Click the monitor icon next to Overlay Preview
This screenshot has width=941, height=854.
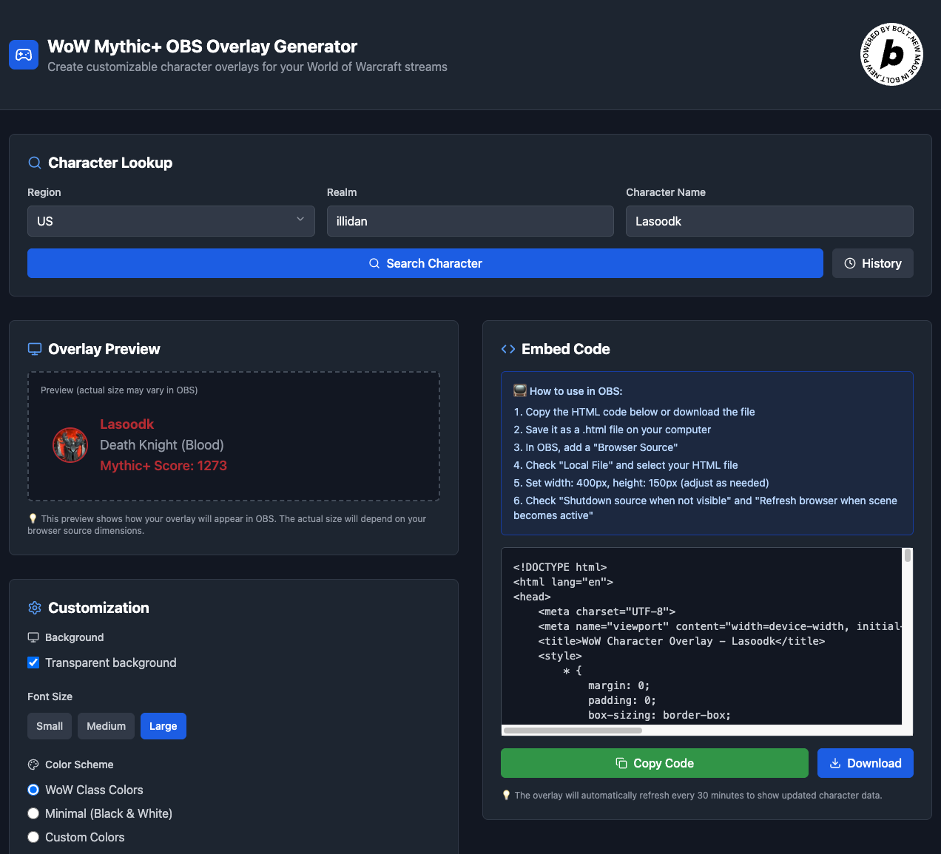[x=34, y=348]
